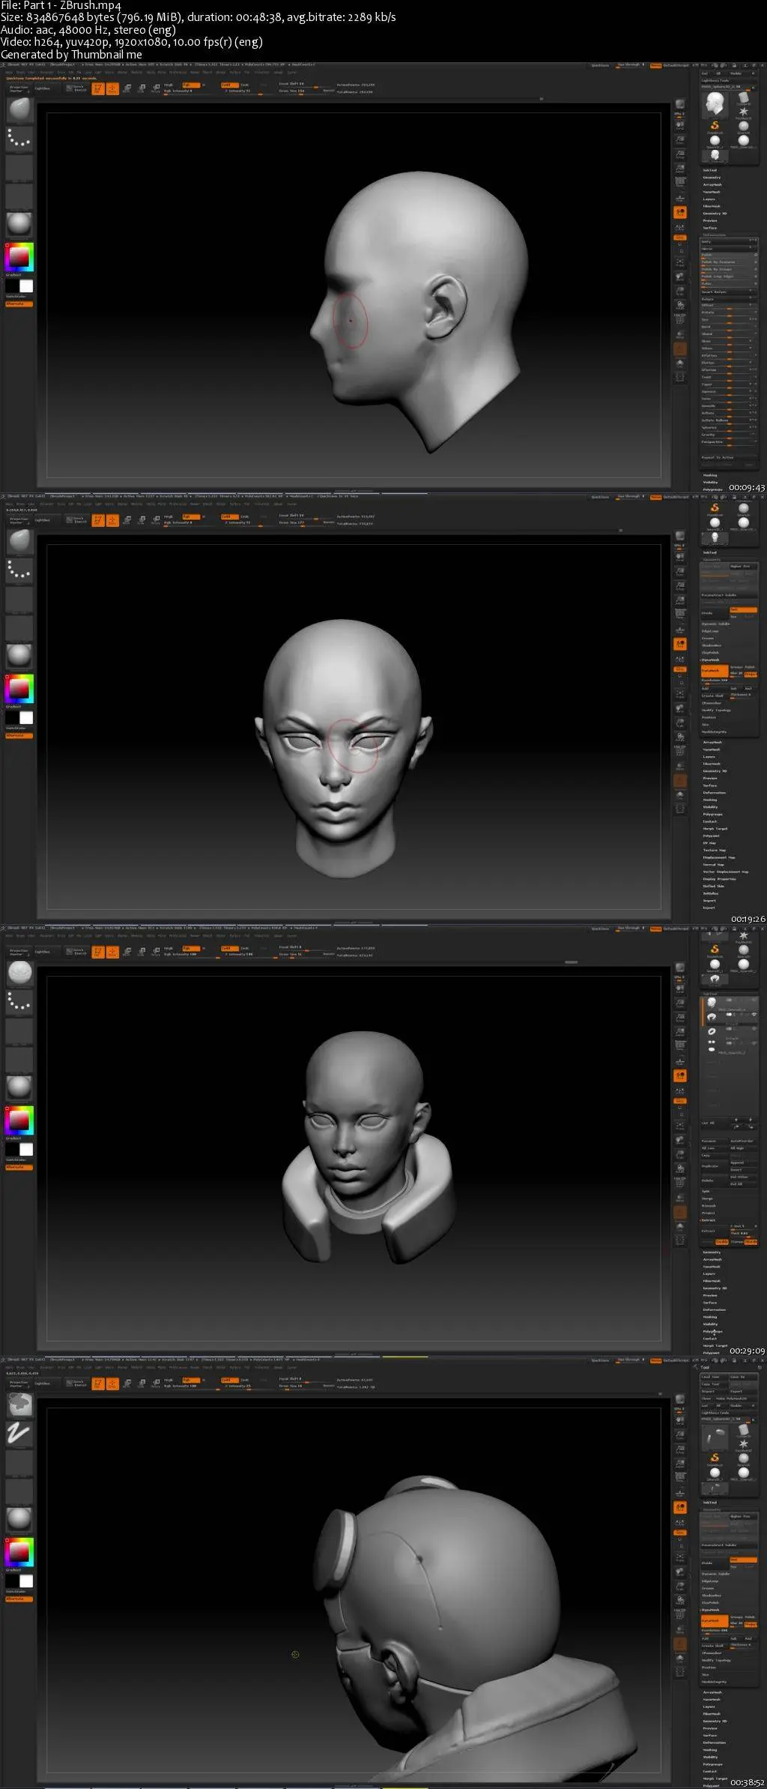
Task: Click the Draw mode icon in the second frame
Action: [x=112, y=521]
